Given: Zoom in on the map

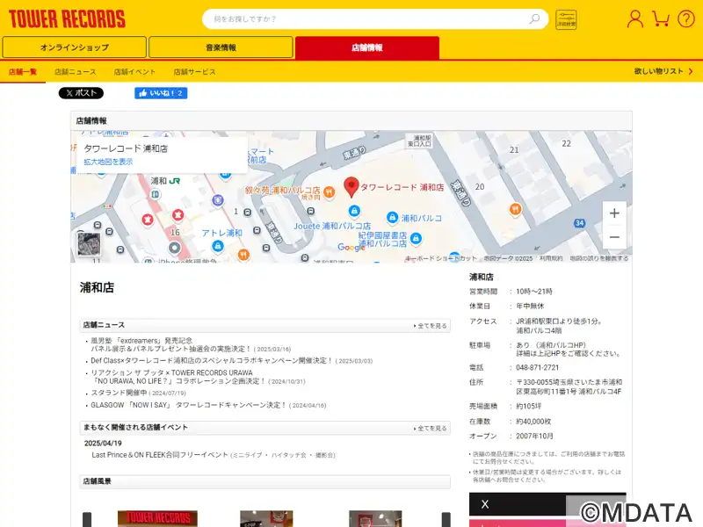Looking at the screenshot, I should click(x=614, y=213).
